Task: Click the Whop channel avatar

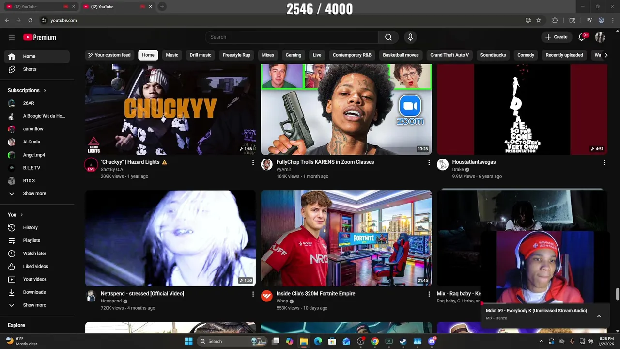Action: tap(267, 296)
